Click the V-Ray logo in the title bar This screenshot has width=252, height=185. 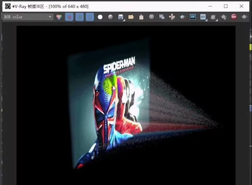tap(8, 6)
